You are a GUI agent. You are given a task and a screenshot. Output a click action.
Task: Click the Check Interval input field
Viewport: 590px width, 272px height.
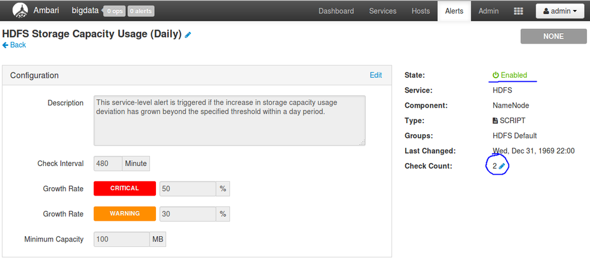(x=107, y=163)
